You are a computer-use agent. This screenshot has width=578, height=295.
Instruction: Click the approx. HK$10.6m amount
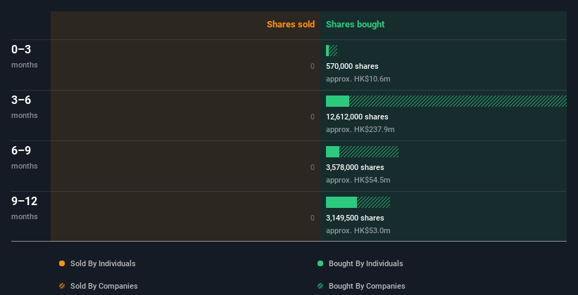click(x=358, y=79)
